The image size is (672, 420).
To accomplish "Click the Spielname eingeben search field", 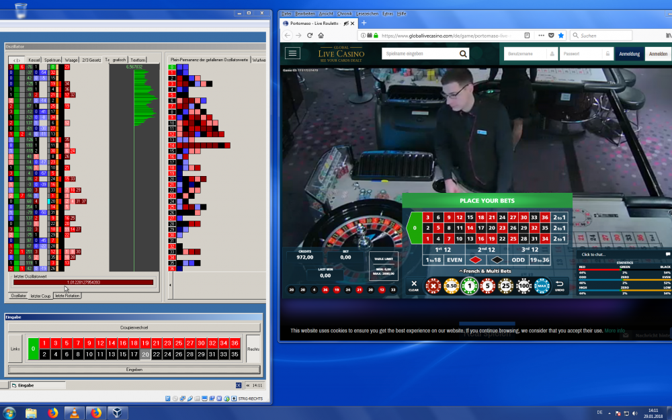I will (420, 54).
